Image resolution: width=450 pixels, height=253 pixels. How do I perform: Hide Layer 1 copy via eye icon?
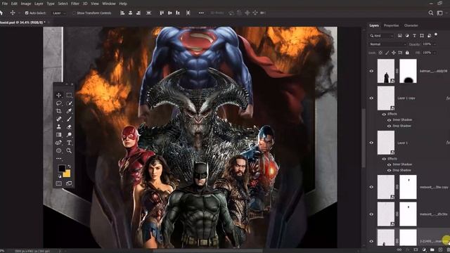point(371,98)
